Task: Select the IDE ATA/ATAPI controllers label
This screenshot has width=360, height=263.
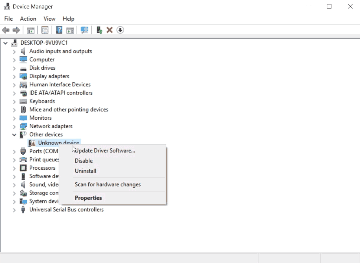Action: 61,93
